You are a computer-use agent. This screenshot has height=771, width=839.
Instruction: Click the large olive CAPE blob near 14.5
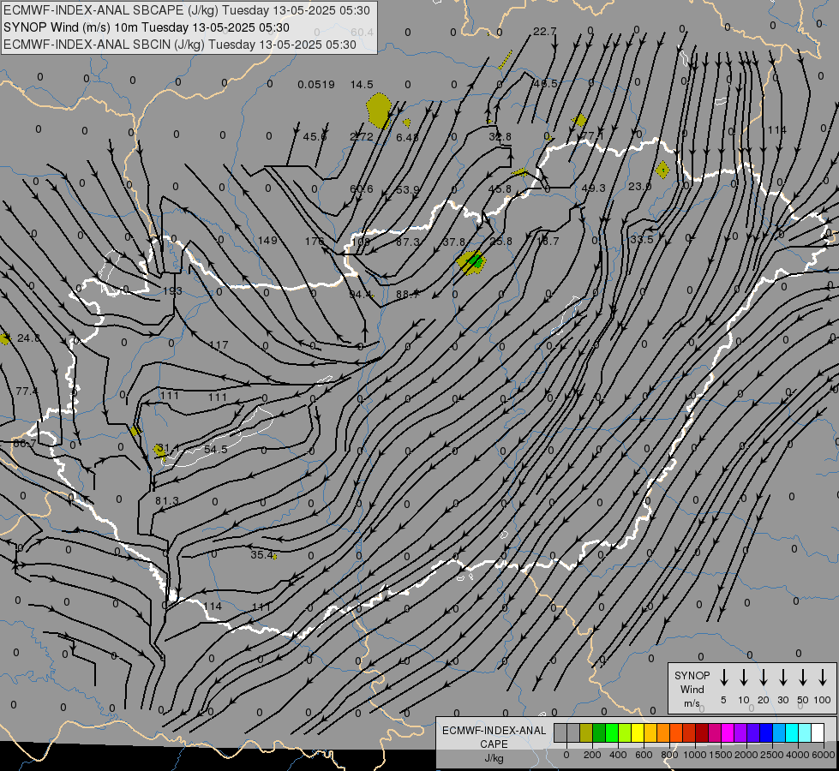point(379,111)
